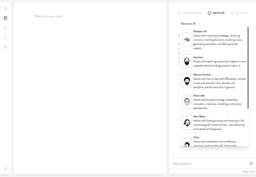Open the user profile icon in sidebar
The image size is (256, 177).
5,169
